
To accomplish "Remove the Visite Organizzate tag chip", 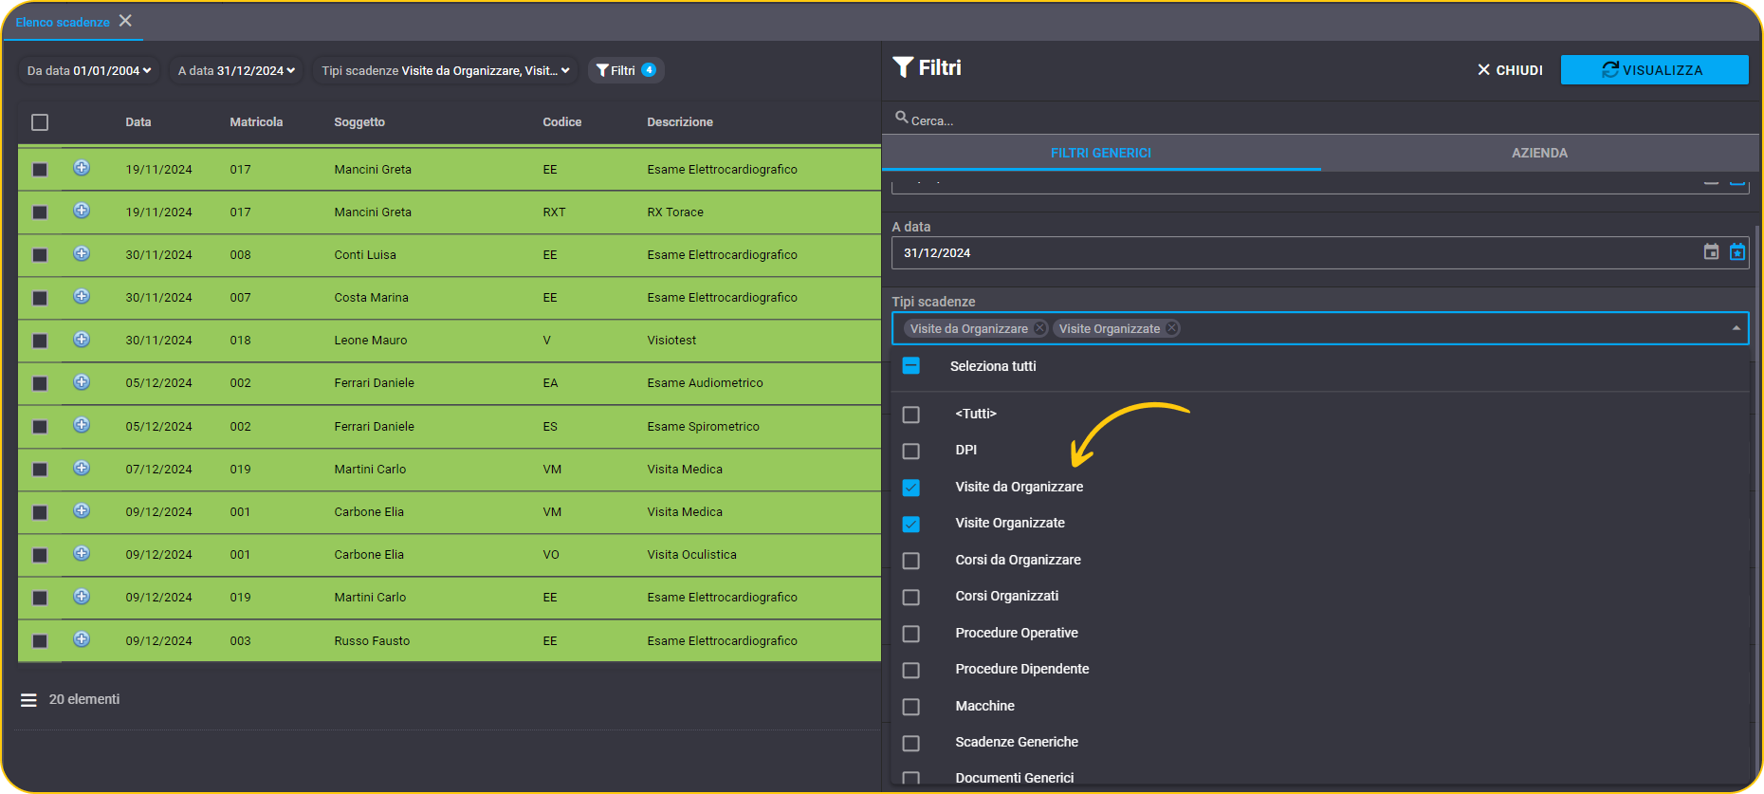I will (x=1172, y=328).
